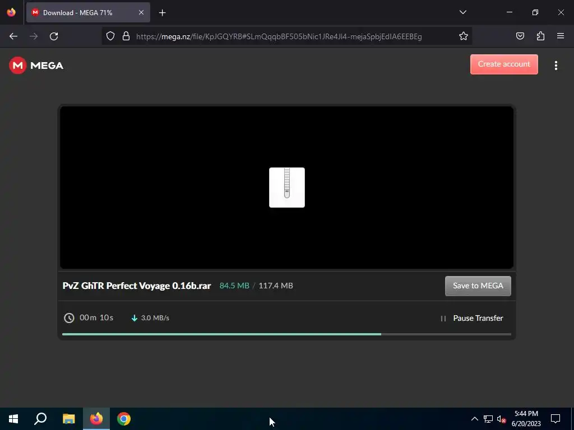Click the 3.0 MB/s speed value
This screenshot has width=574, height=430.
point(155,318)
